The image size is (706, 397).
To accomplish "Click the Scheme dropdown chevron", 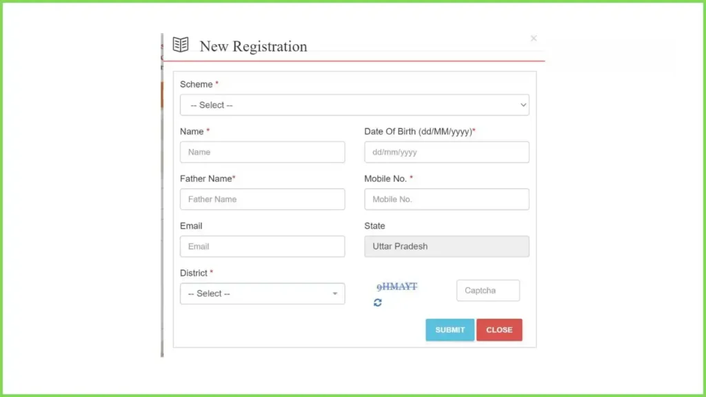I will (523, 105).
